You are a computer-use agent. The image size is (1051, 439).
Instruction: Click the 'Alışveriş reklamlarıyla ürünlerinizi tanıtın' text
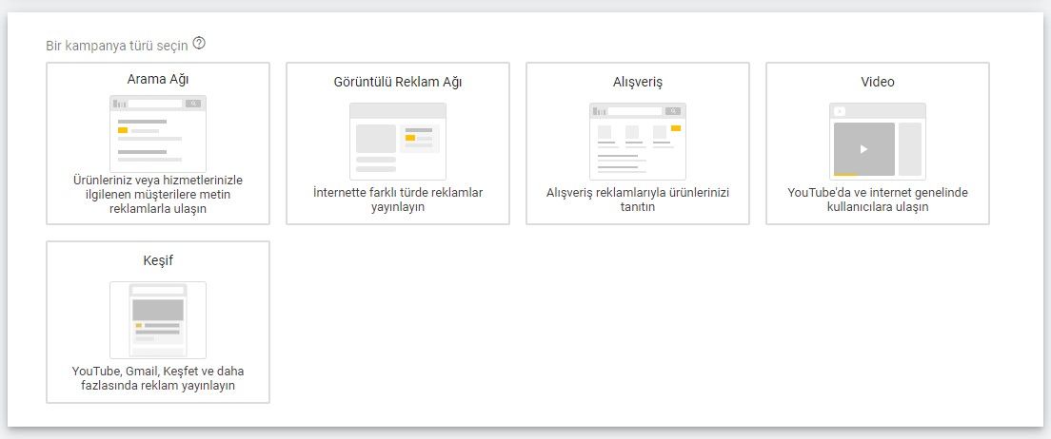[638, 200]
